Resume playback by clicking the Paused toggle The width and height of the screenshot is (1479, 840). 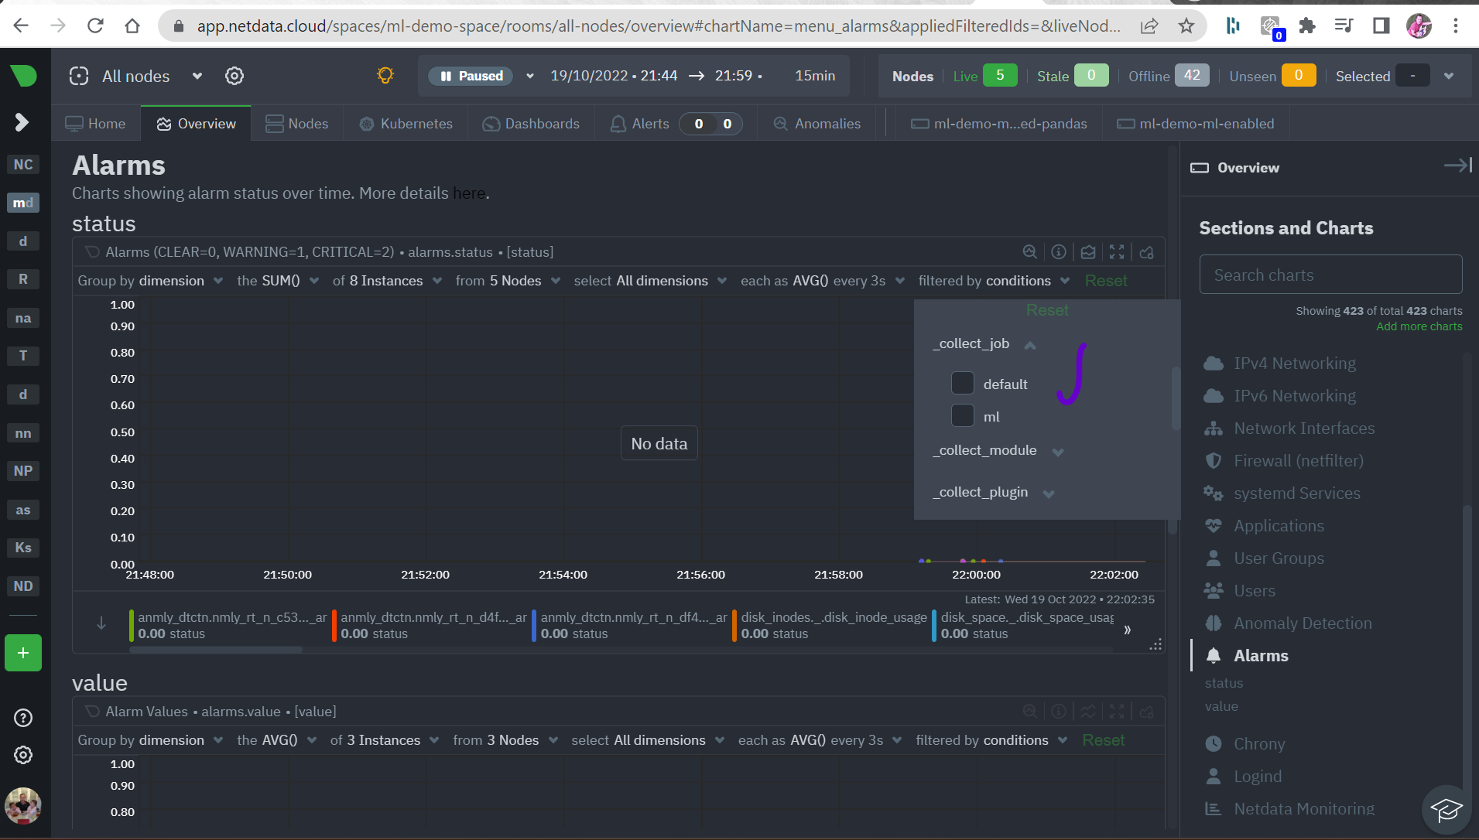click(470, 76)
